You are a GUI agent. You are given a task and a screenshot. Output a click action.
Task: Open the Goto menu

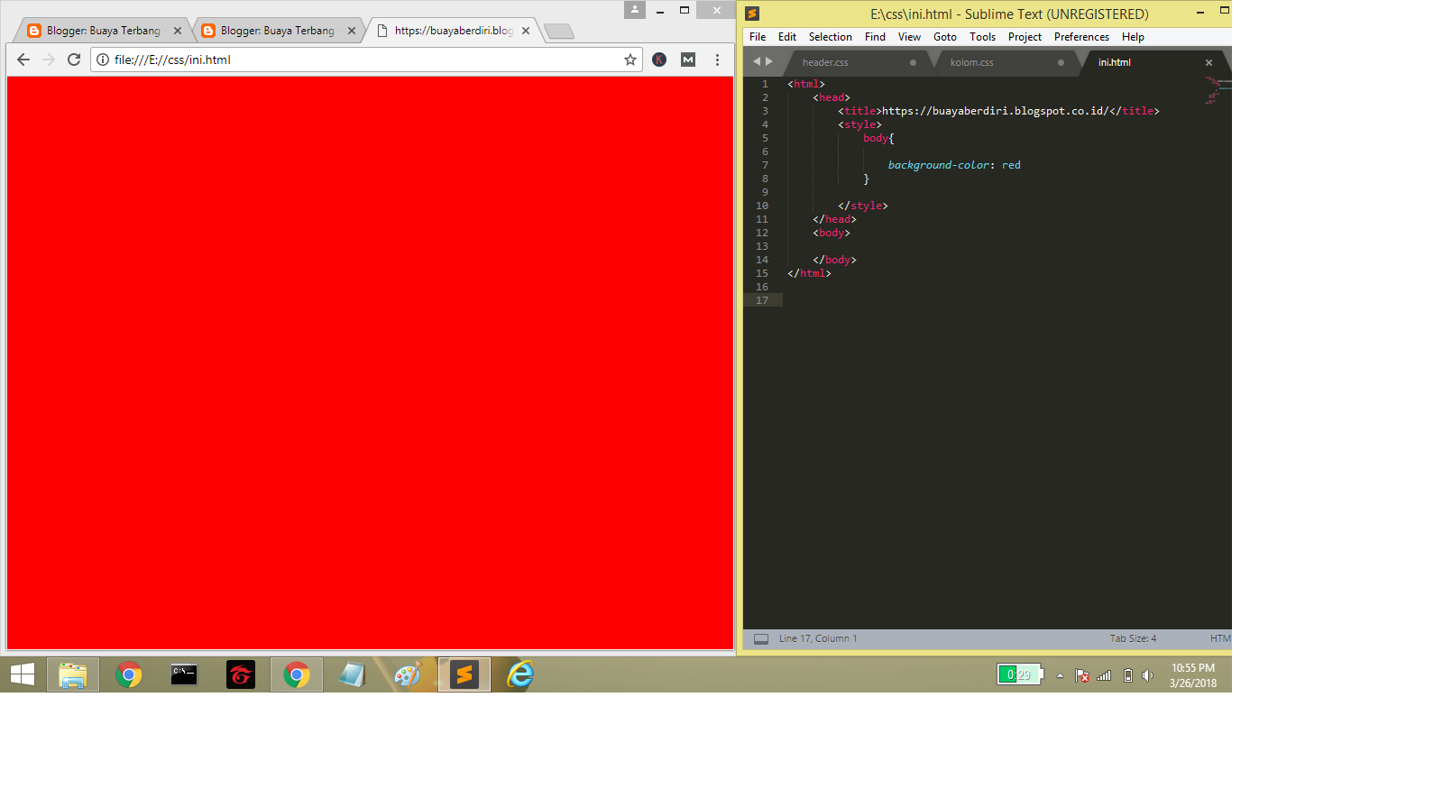coord(945,37)
